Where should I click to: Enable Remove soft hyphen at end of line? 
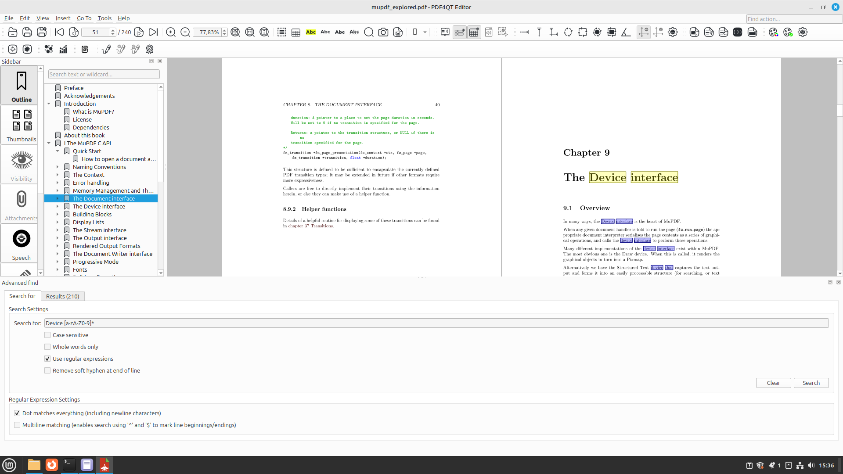pos(47,370)
